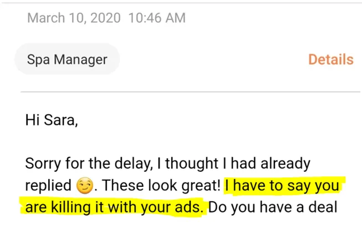Click the smirking face emoji
Image resolution: width=362 pixels, height=229 pixels.
tap(85, 185)
